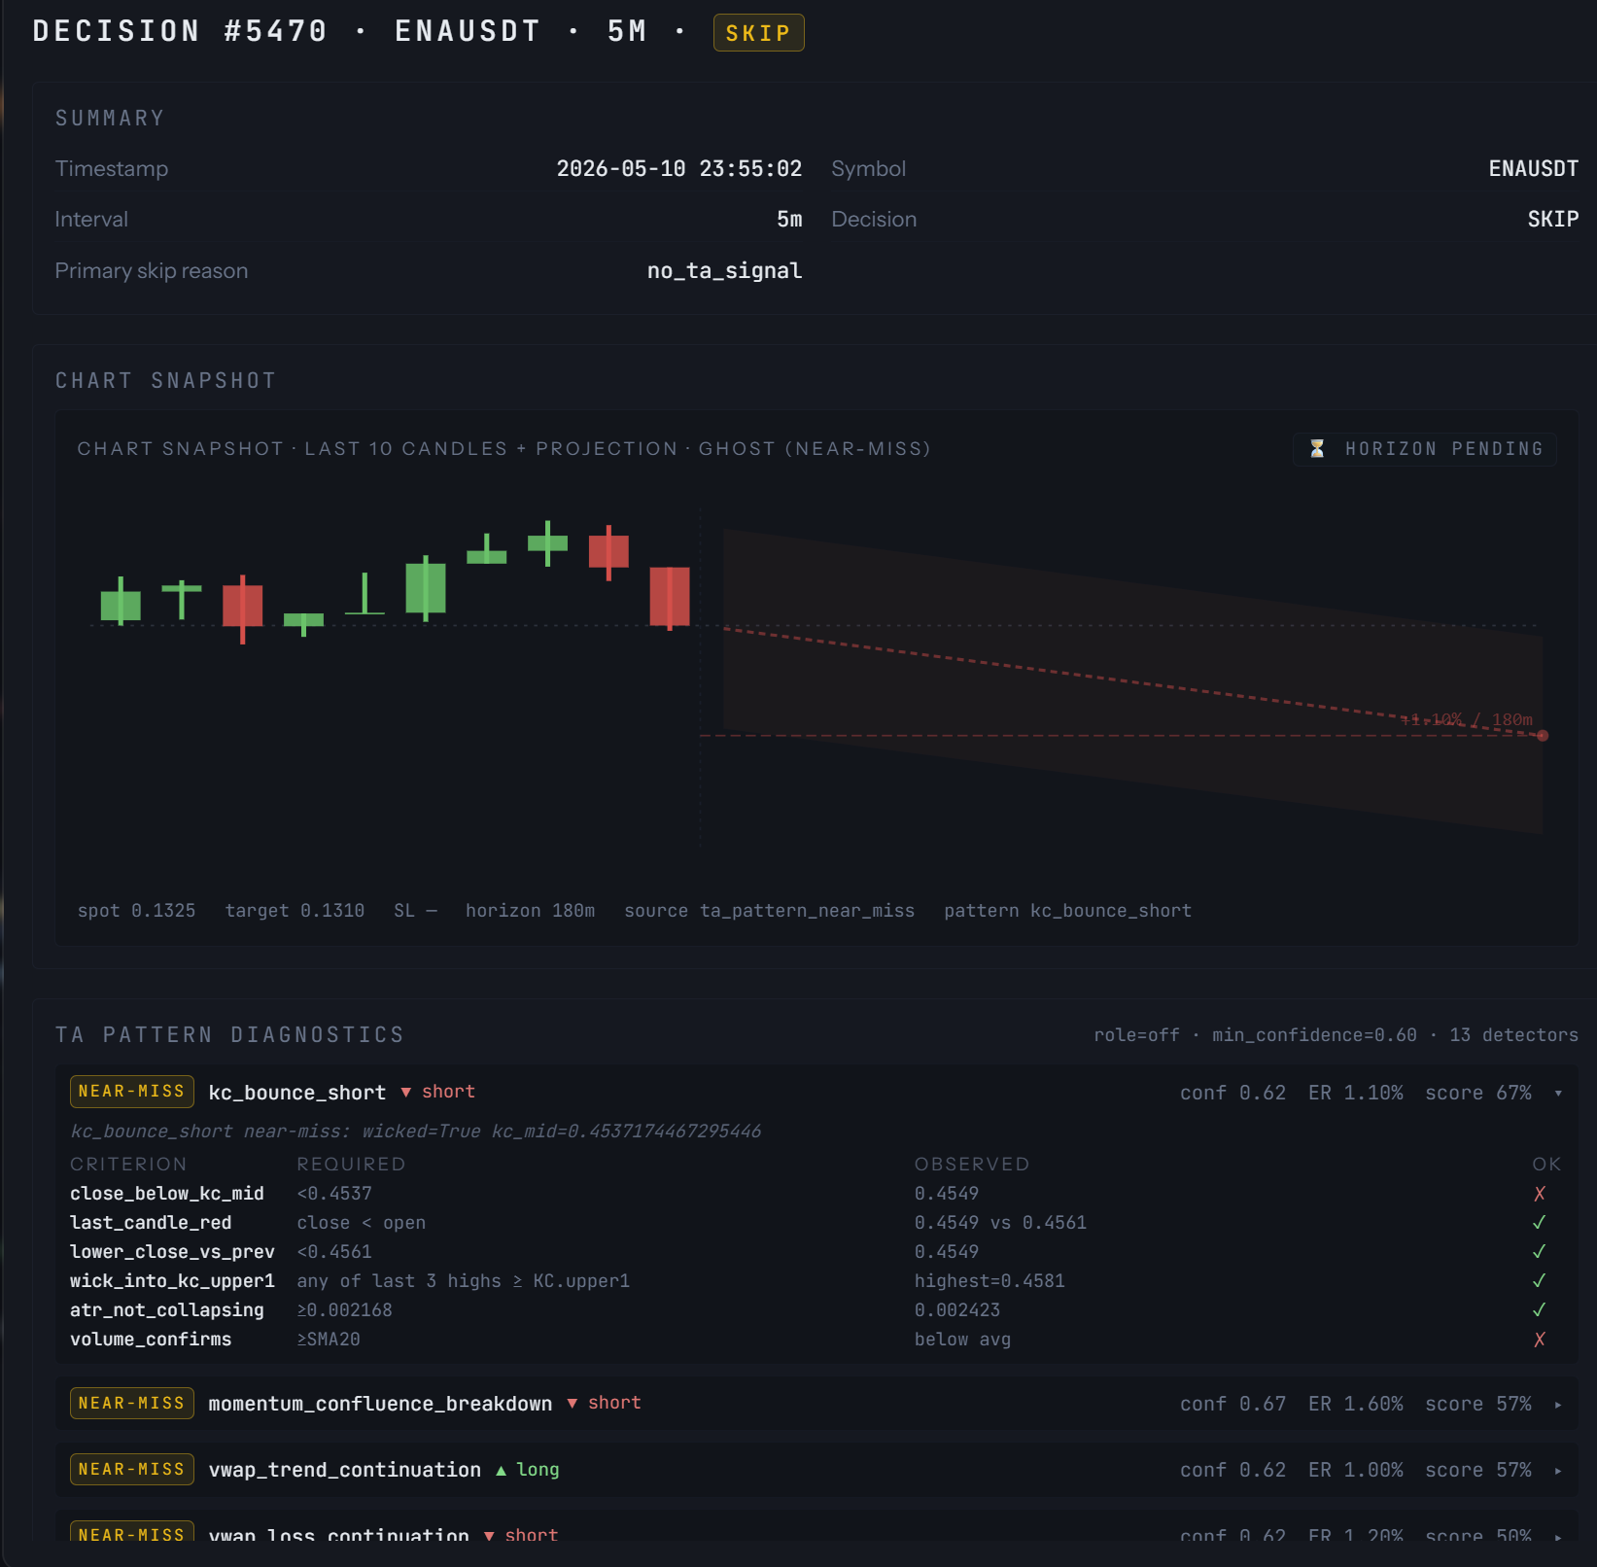Click the vwap_trend_continuation pattern name
1597x1567 pixels.
(345, 1470)
